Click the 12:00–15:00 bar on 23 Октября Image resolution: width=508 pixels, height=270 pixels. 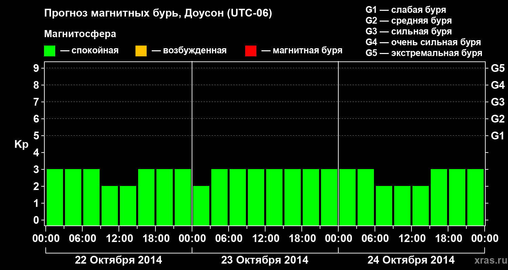[x=274, y=197]
